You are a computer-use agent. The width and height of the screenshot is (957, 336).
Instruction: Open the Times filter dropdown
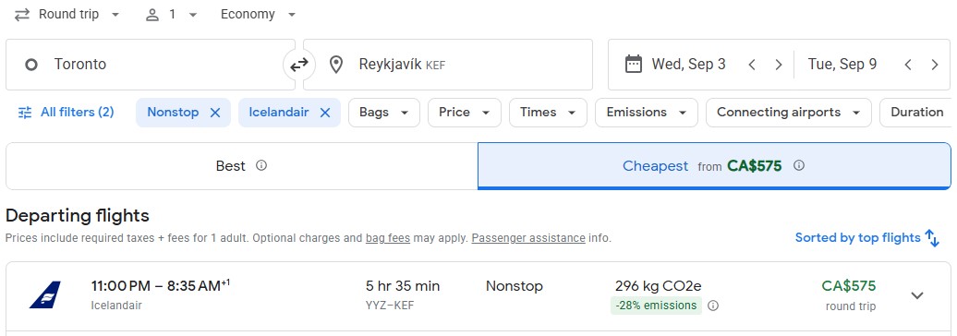pyautogui.click(x=548, y=113)
